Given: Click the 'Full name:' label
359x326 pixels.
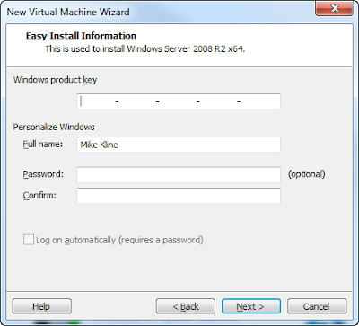Looking at the screenshot, I should (43, 145).
